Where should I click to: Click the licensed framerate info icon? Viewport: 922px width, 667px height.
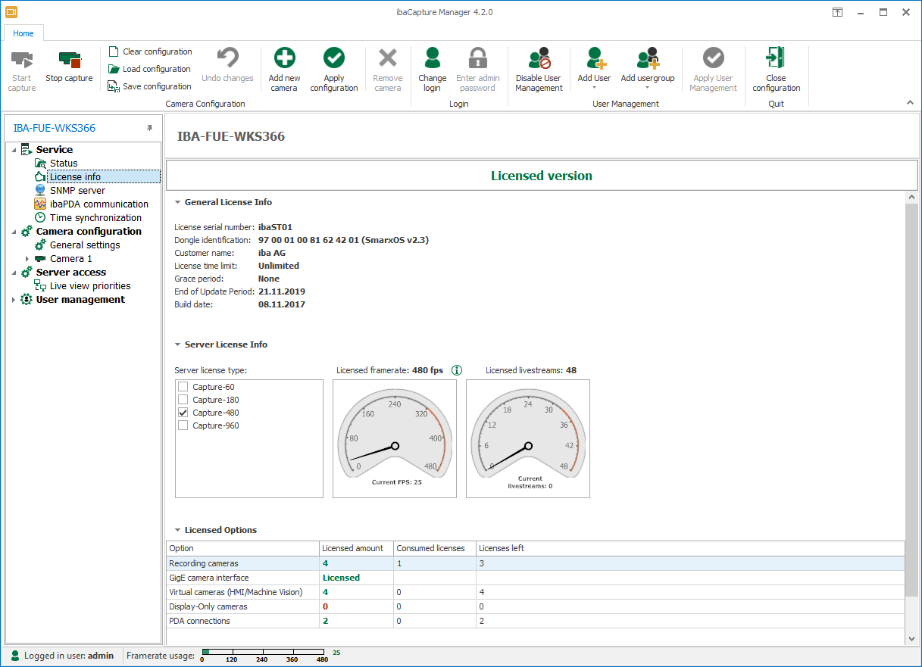[457, 370]
